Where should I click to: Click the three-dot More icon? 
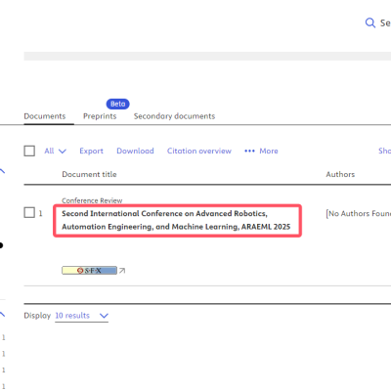249,151
